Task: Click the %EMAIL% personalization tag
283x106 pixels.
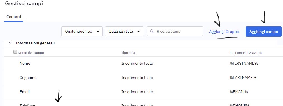Action: point(238,92)
